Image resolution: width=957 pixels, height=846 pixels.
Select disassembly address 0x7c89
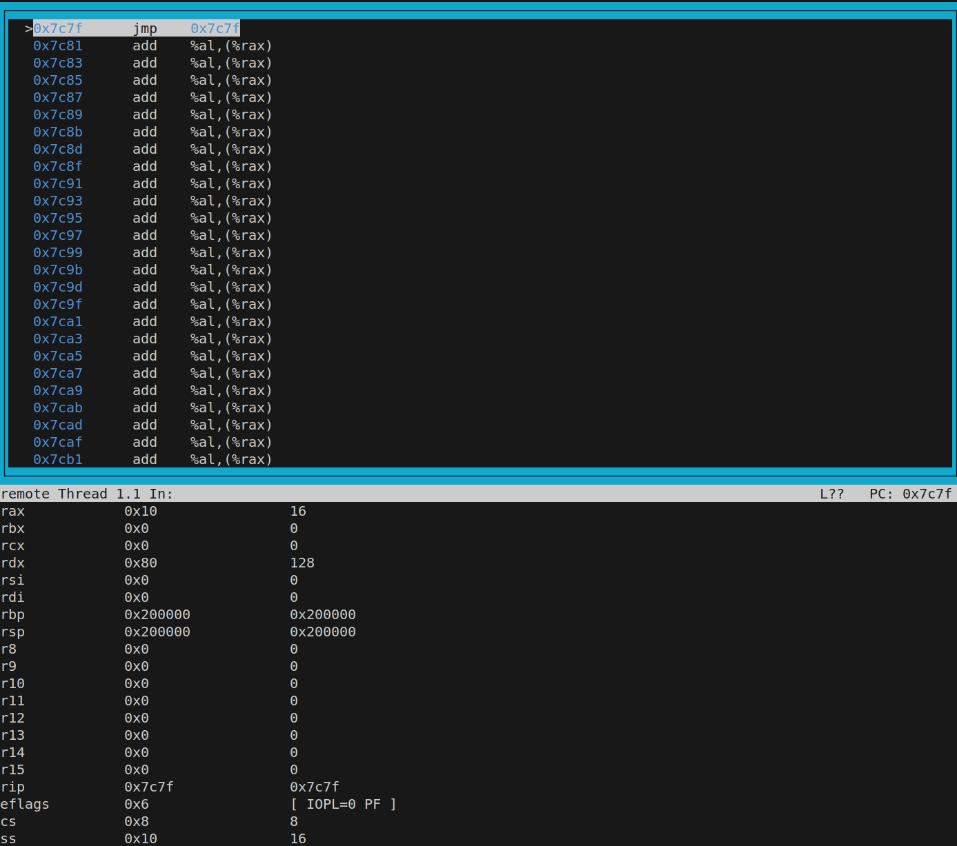click(58, 114)
